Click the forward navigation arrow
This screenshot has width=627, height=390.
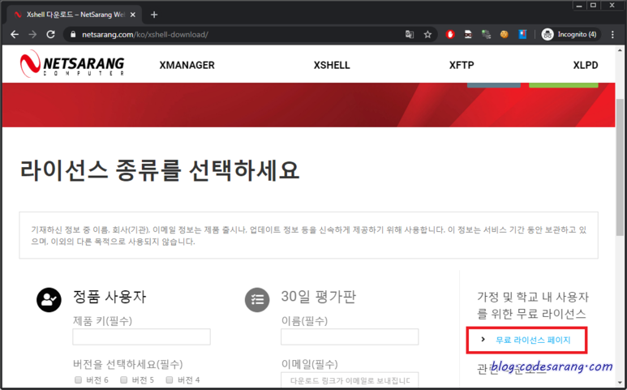tap(32, 34)
